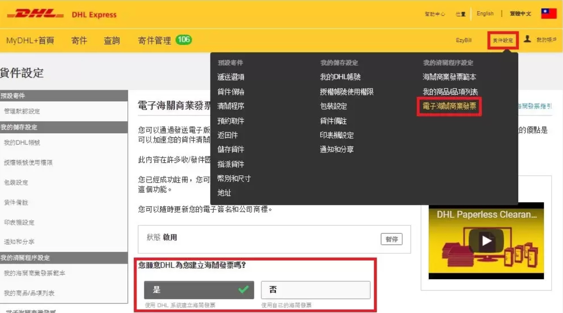
Task: Open 通知和分享 in the left sidebar
Action: click(x=19, y=242)
